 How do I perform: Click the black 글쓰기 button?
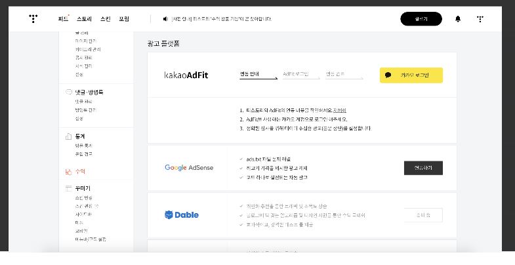point(421,19)
